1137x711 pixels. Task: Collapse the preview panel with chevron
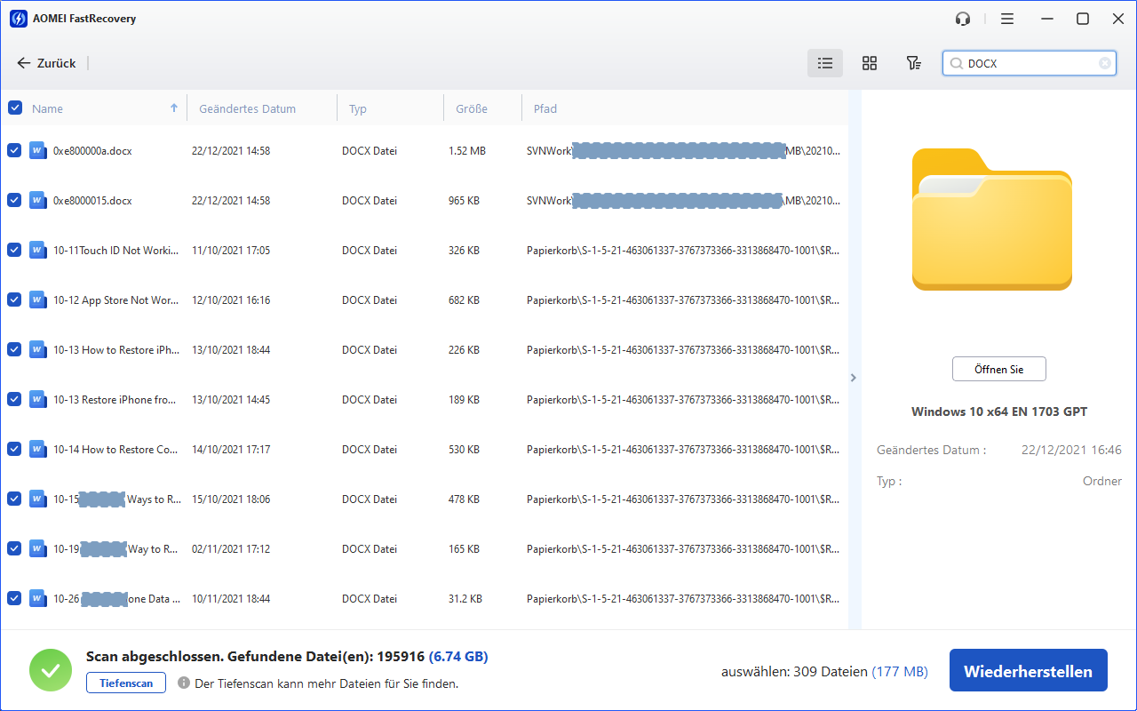854,378
